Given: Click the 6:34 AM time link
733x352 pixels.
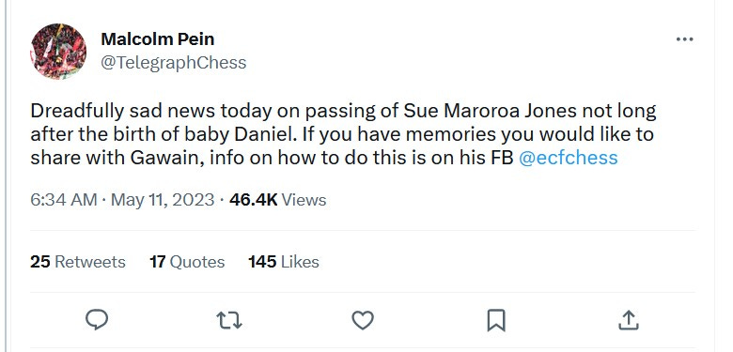Looking at the screenshot, I should 64,200.
